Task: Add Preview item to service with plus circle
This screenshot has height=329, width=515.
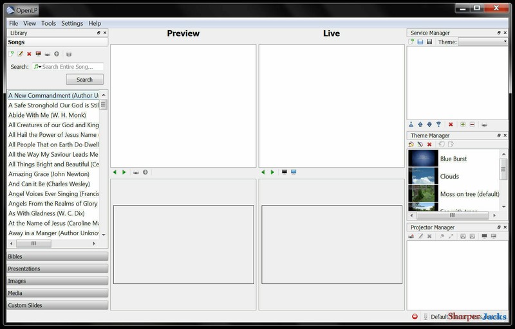Action: 145,172
